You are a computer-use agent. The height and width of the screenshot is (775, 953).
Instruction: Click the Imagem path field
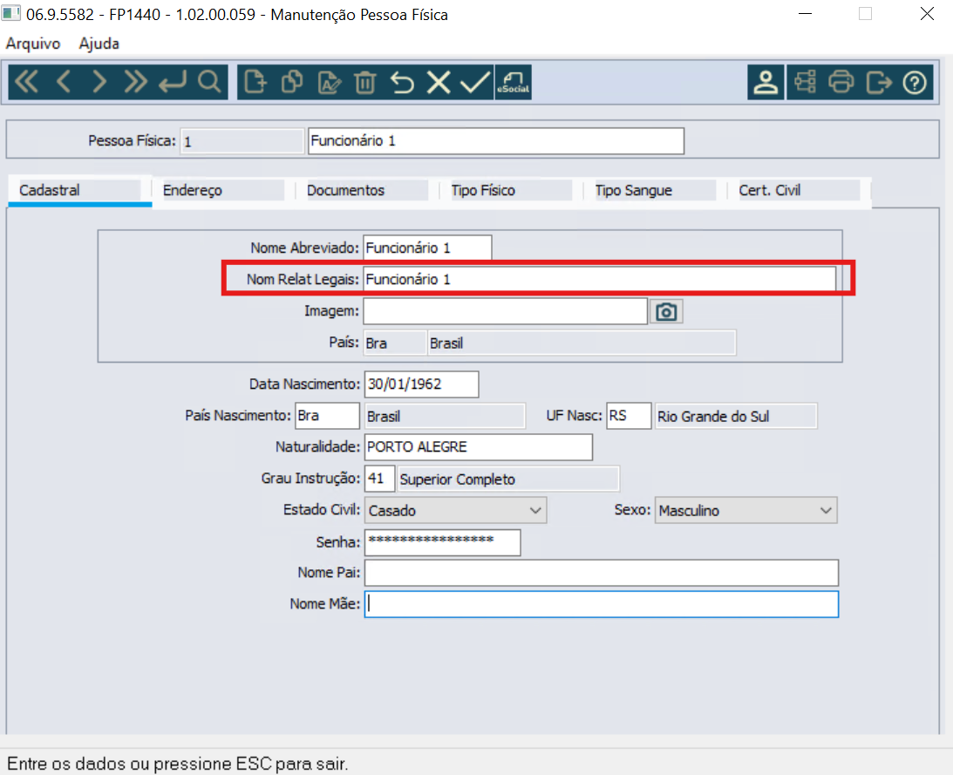(x=505, y=310)
